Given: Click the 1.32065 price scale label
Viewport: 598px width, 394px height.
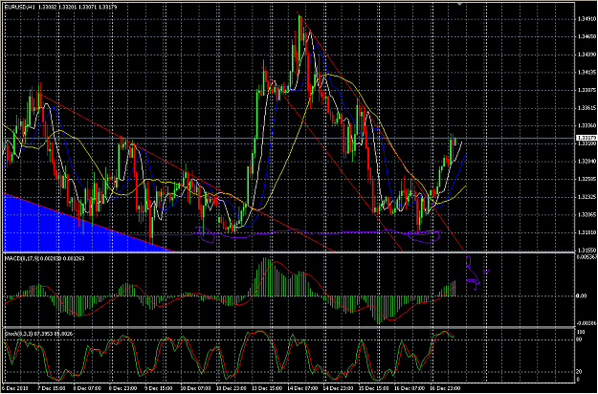Looking at the screenshot, I should [x=586, y=214].
